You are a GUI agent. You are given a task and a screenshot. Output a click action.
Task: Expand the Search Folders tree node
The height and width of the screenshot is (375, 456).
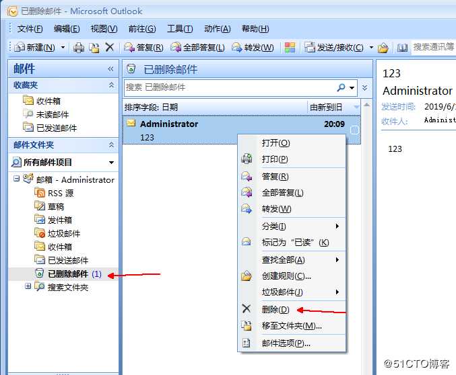(28, 286)
